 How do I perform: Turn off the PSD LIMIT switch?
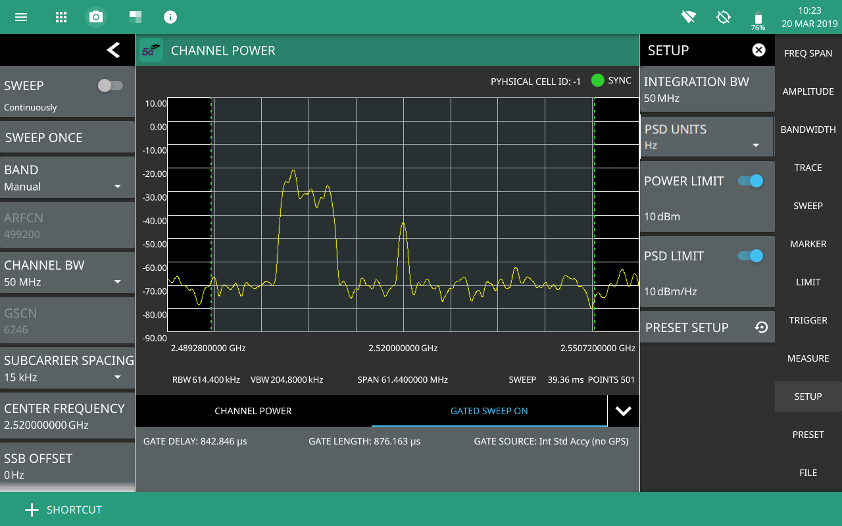[x=751, y=256]
